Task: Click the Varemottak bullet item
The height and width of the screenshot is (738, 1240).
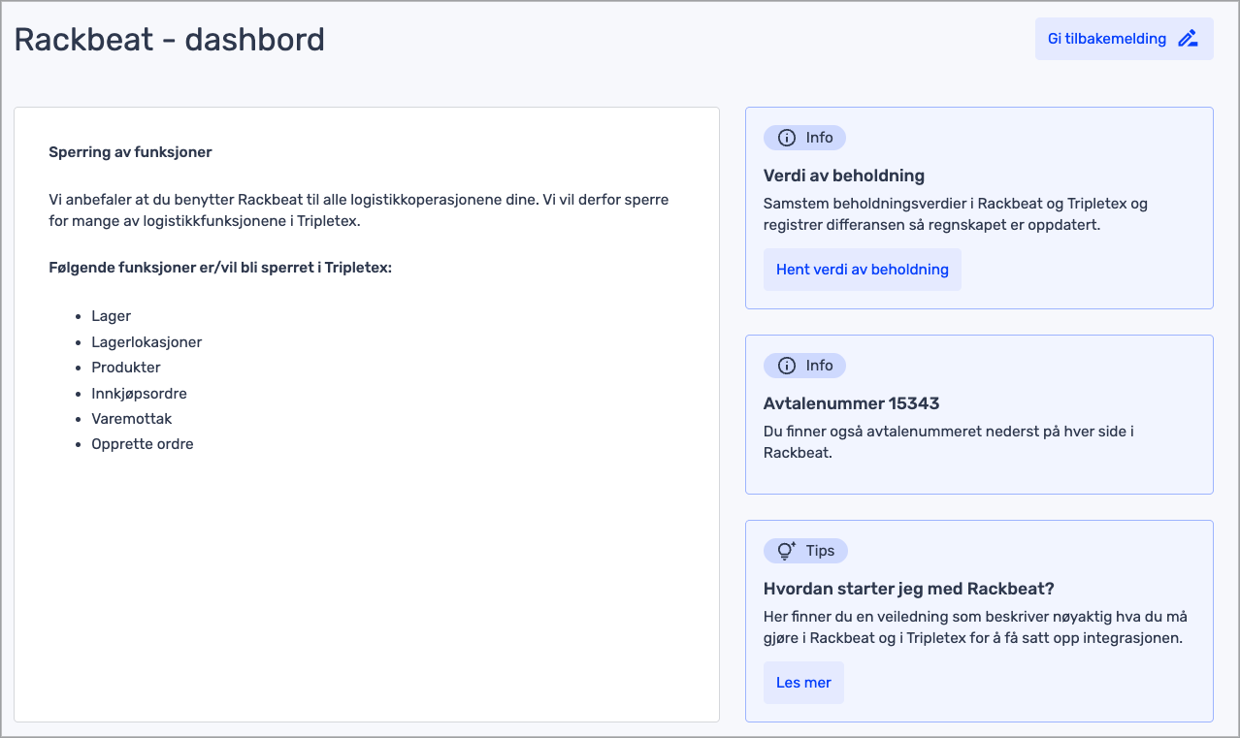Action: 132,419
